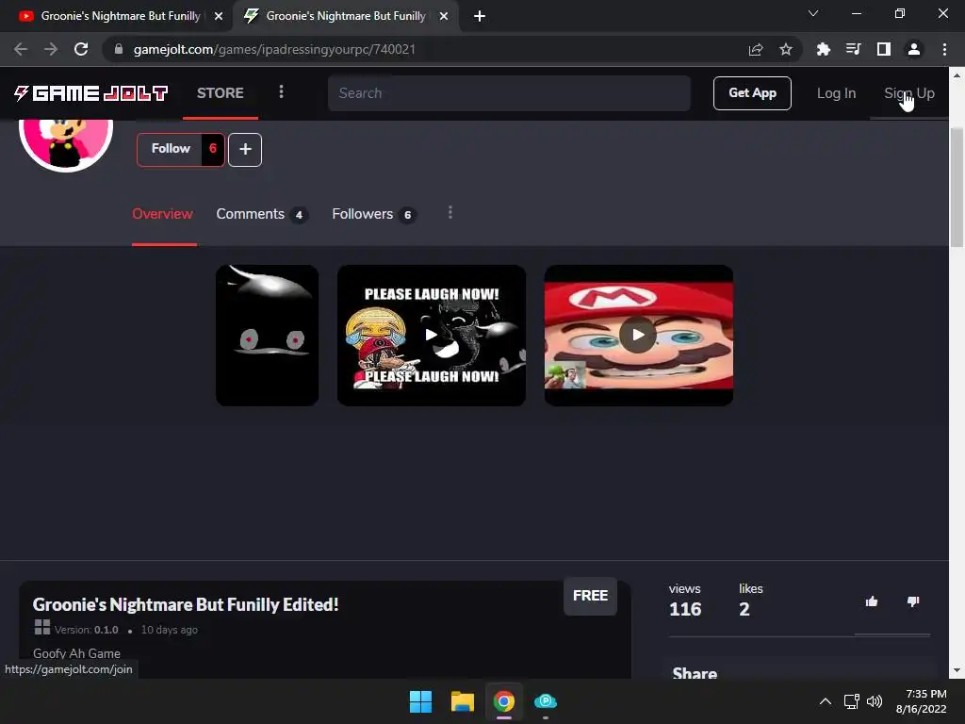Click the views count 116
Viewport: 965px width, 724px height.
click(x=685, y=610)
